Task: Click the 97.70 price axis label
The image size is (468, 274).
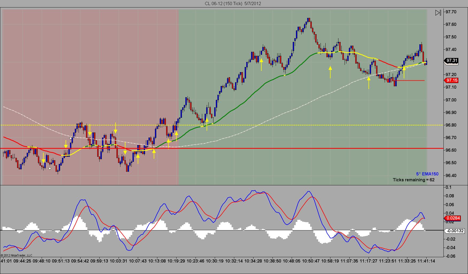Action: [451, 12]
